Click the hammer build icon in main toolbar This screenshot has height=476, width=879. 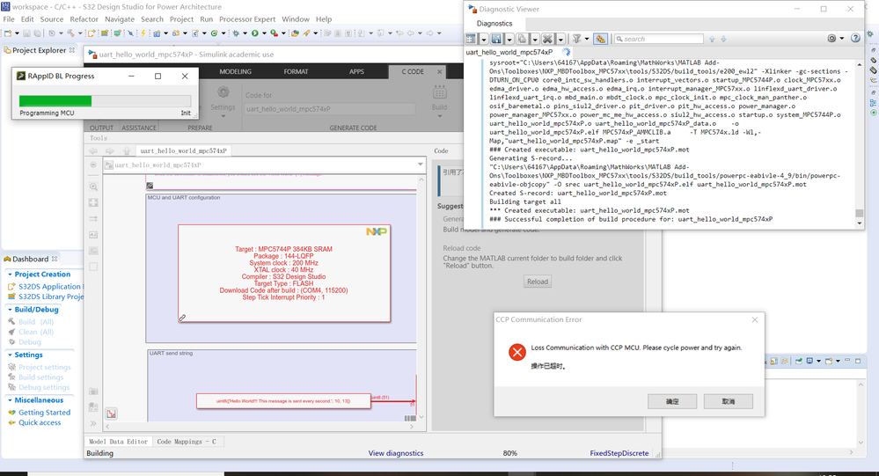coord(70,33)
